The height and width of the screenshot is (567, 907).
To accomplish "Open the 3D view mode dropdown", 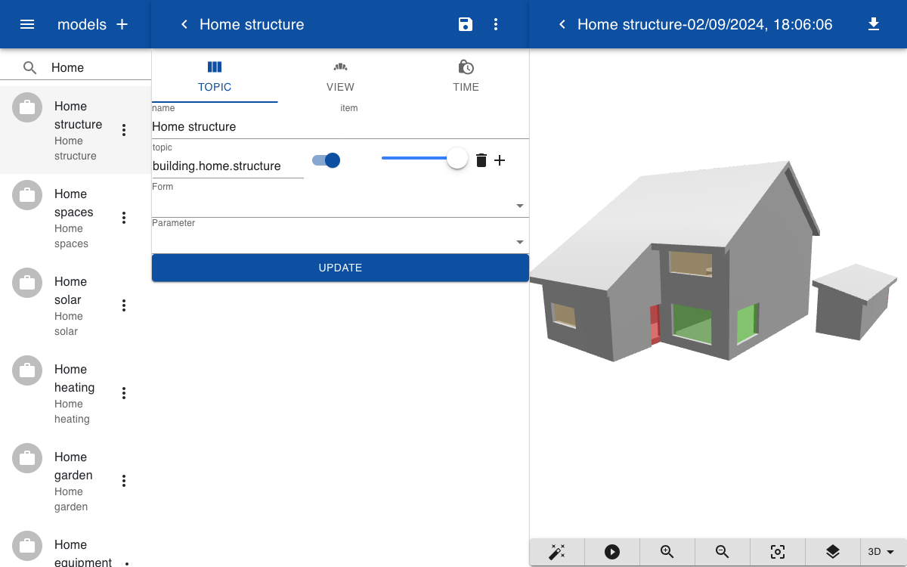I will click(x=884, y=552).
